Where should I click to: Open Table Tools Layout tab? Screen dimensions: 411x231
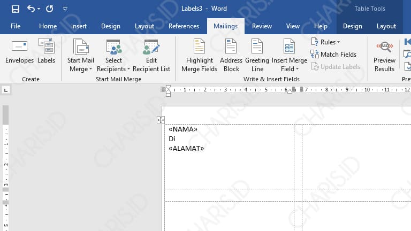[x=386, y=26]
